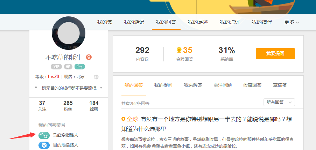Open the 所有回答 filter dropdown
The width and height of the screenshot is (316, 150).
pos(279,102)
